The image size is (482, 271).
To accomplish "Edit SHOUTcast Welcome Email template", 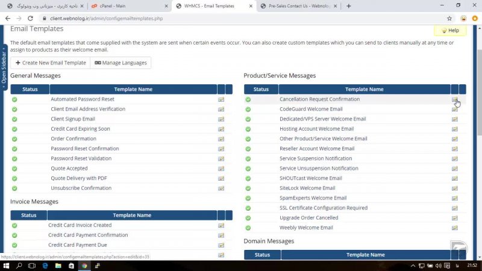I will [x=455, y=178].
